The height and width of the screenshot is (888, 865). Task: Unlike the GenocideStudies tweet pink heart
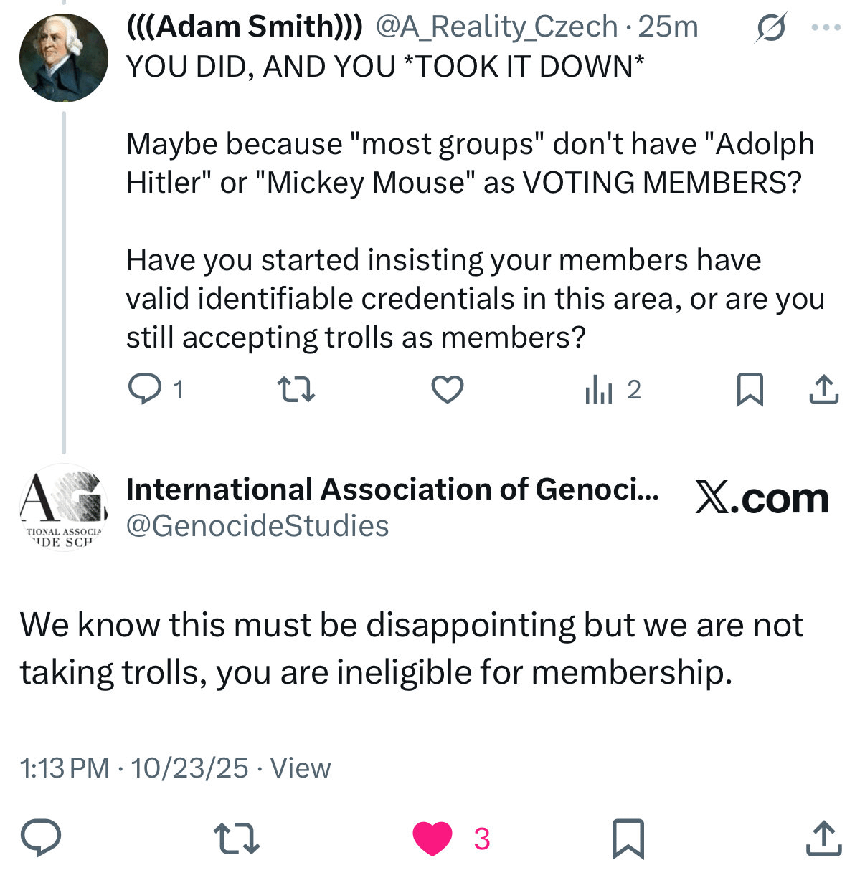coord(432,838)
